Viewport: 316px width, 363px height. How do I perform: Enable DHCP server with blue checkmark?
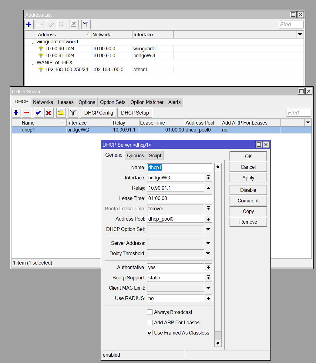coord(39,113)
